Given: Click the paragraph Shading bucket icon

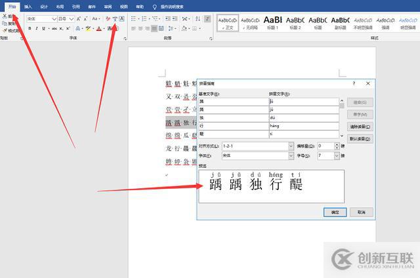Looking at the screenshot, I should (x=184, y=28).
